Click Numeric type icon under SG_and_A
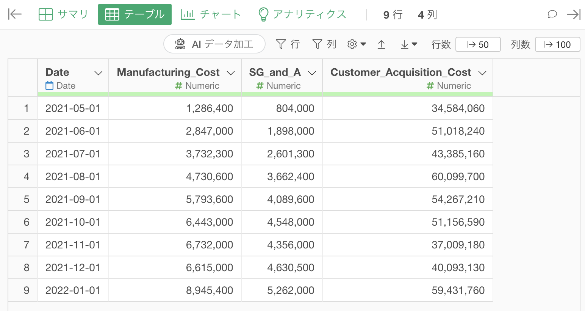Screen dimensions: 585x311 click(x=260, y=86)
